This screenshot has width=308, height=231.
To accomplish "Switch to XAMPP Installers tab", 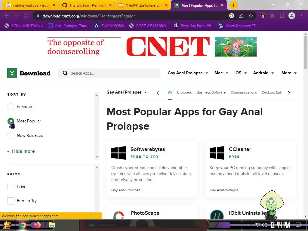I will coord(143,5).
